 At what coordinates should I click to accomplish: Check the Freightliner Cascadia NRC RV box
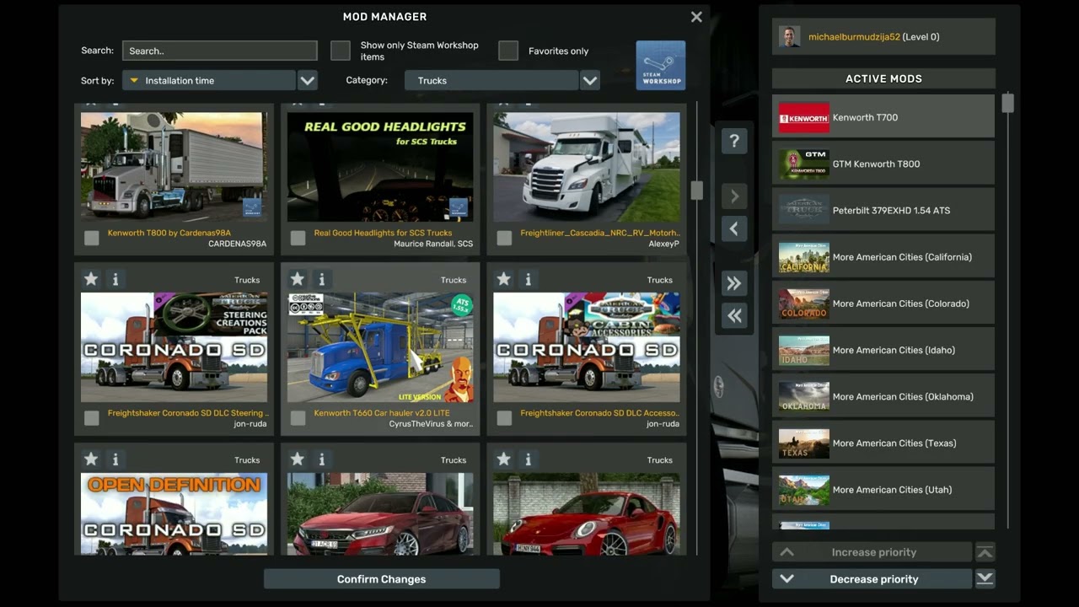pos(505,238)
